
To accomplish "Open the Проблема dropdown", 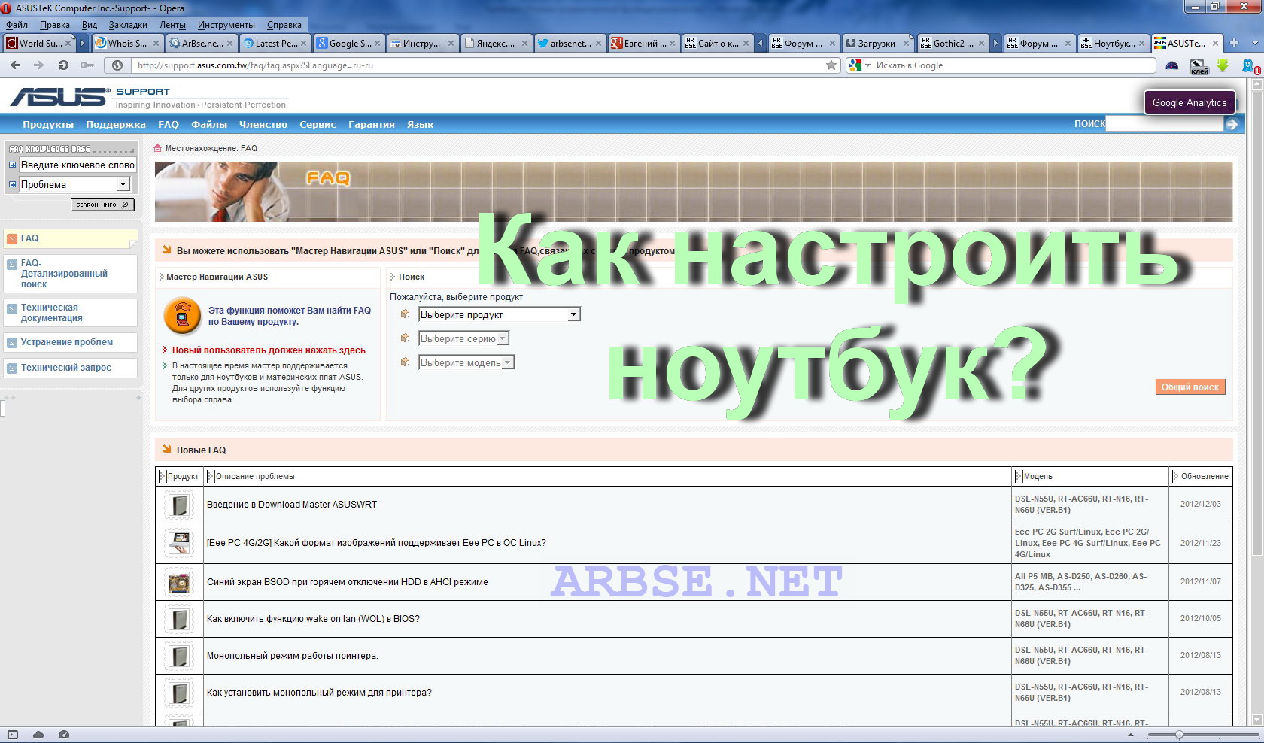I will point(74,184).
